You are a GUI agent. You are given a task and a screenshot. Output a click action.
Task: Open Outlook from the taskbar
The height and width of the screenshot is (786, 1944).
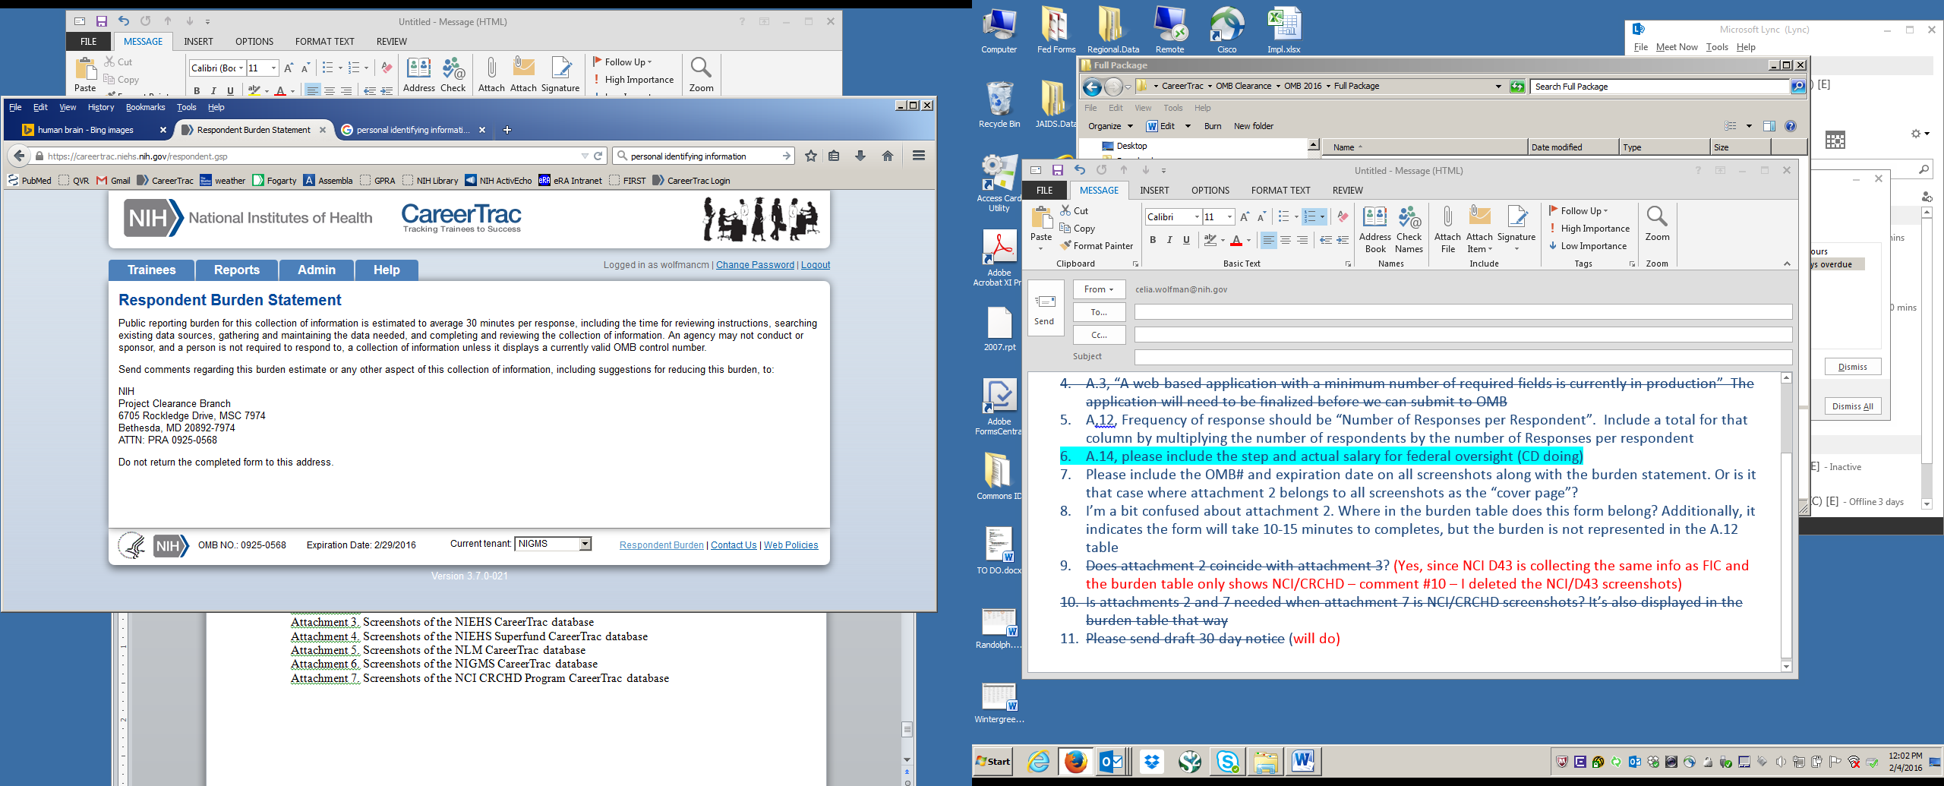pyautogui.click(x=1112, y=761)
